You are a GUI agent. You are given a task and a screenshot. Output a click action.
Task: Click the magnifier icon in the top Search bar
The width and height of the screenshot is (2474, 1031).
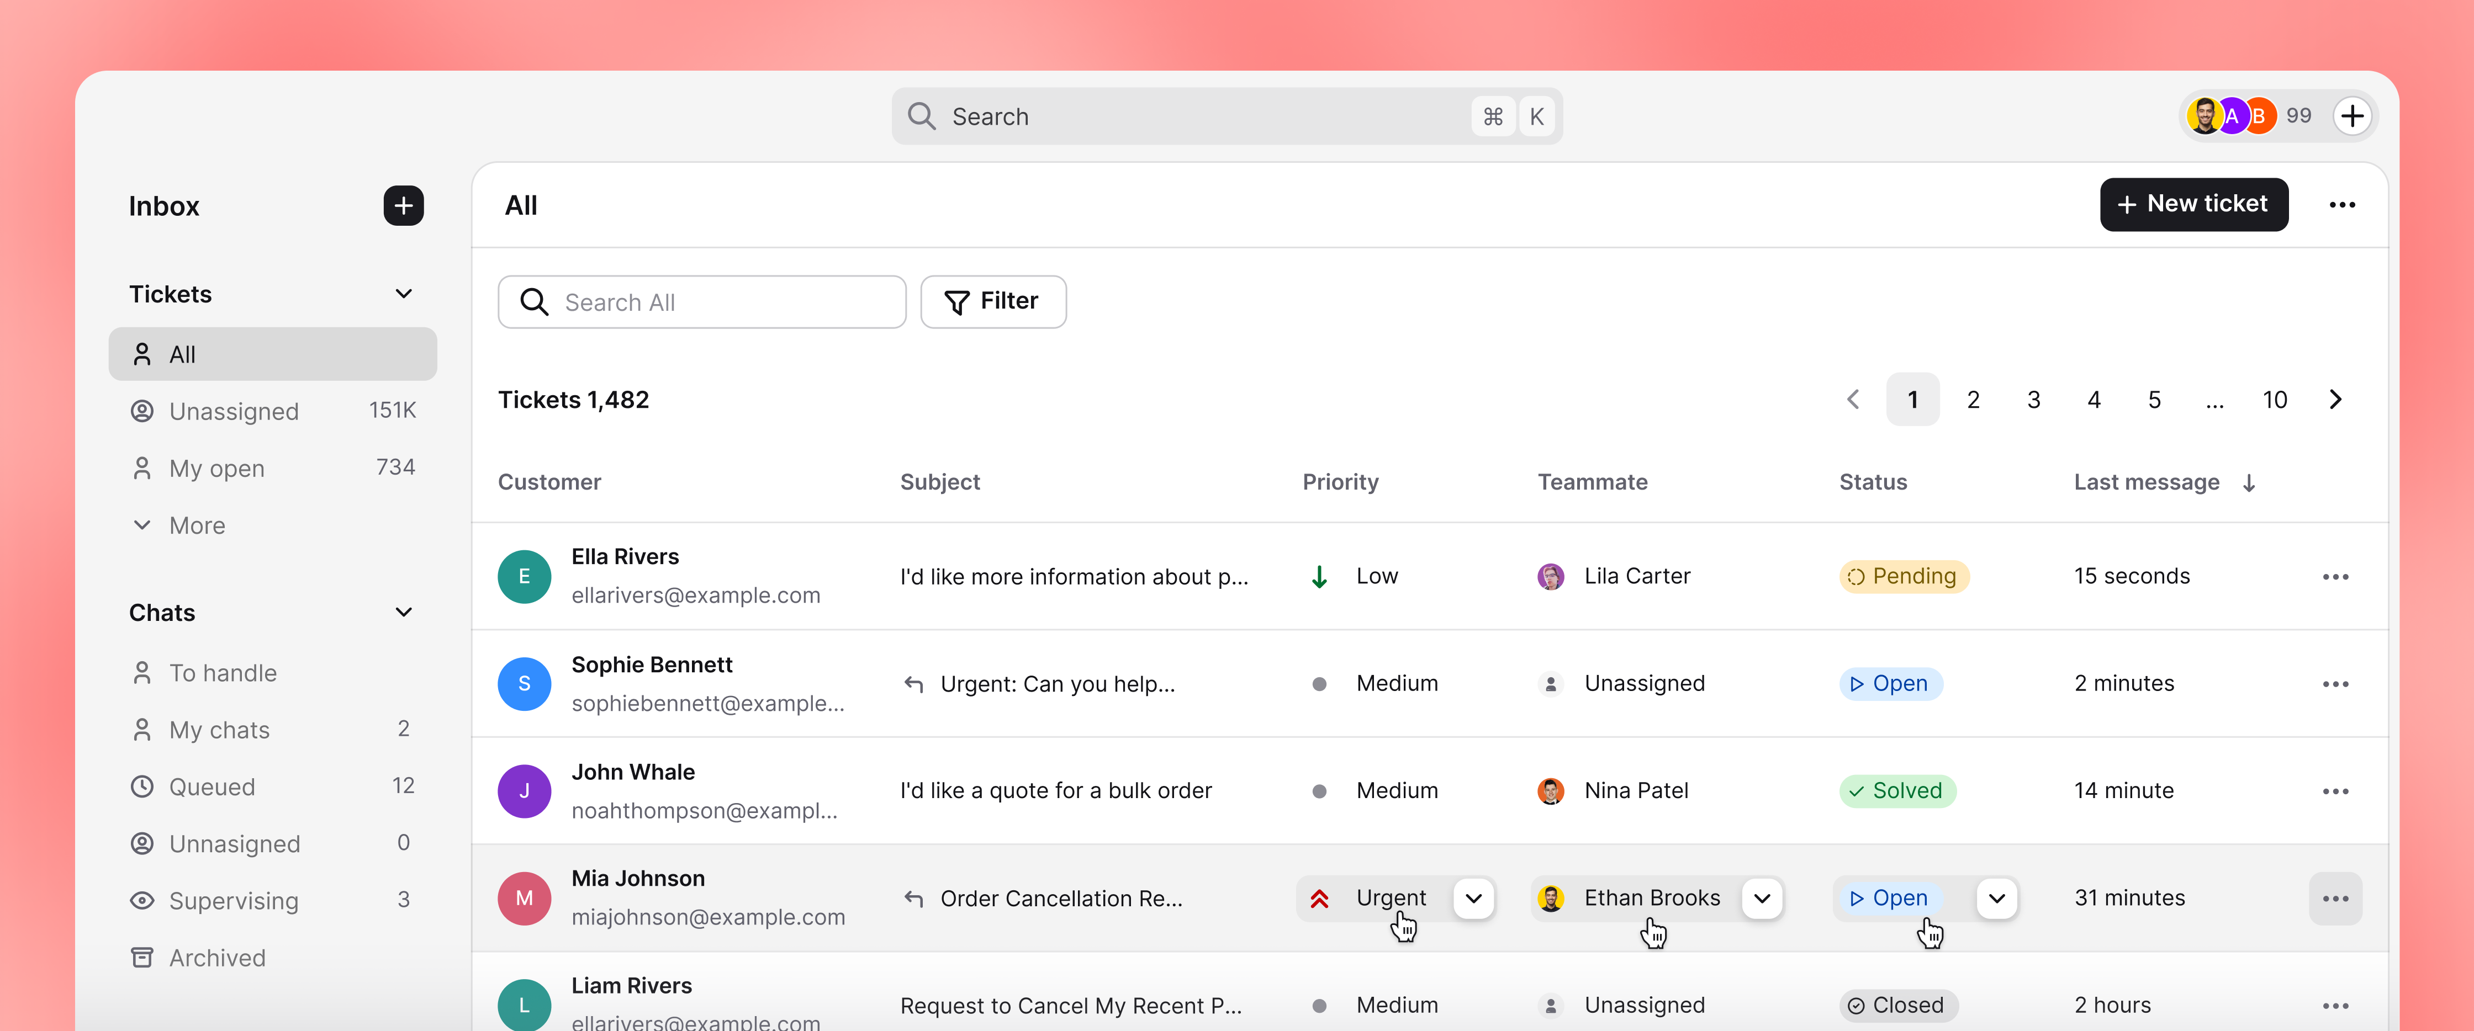[x=921, y=116]
